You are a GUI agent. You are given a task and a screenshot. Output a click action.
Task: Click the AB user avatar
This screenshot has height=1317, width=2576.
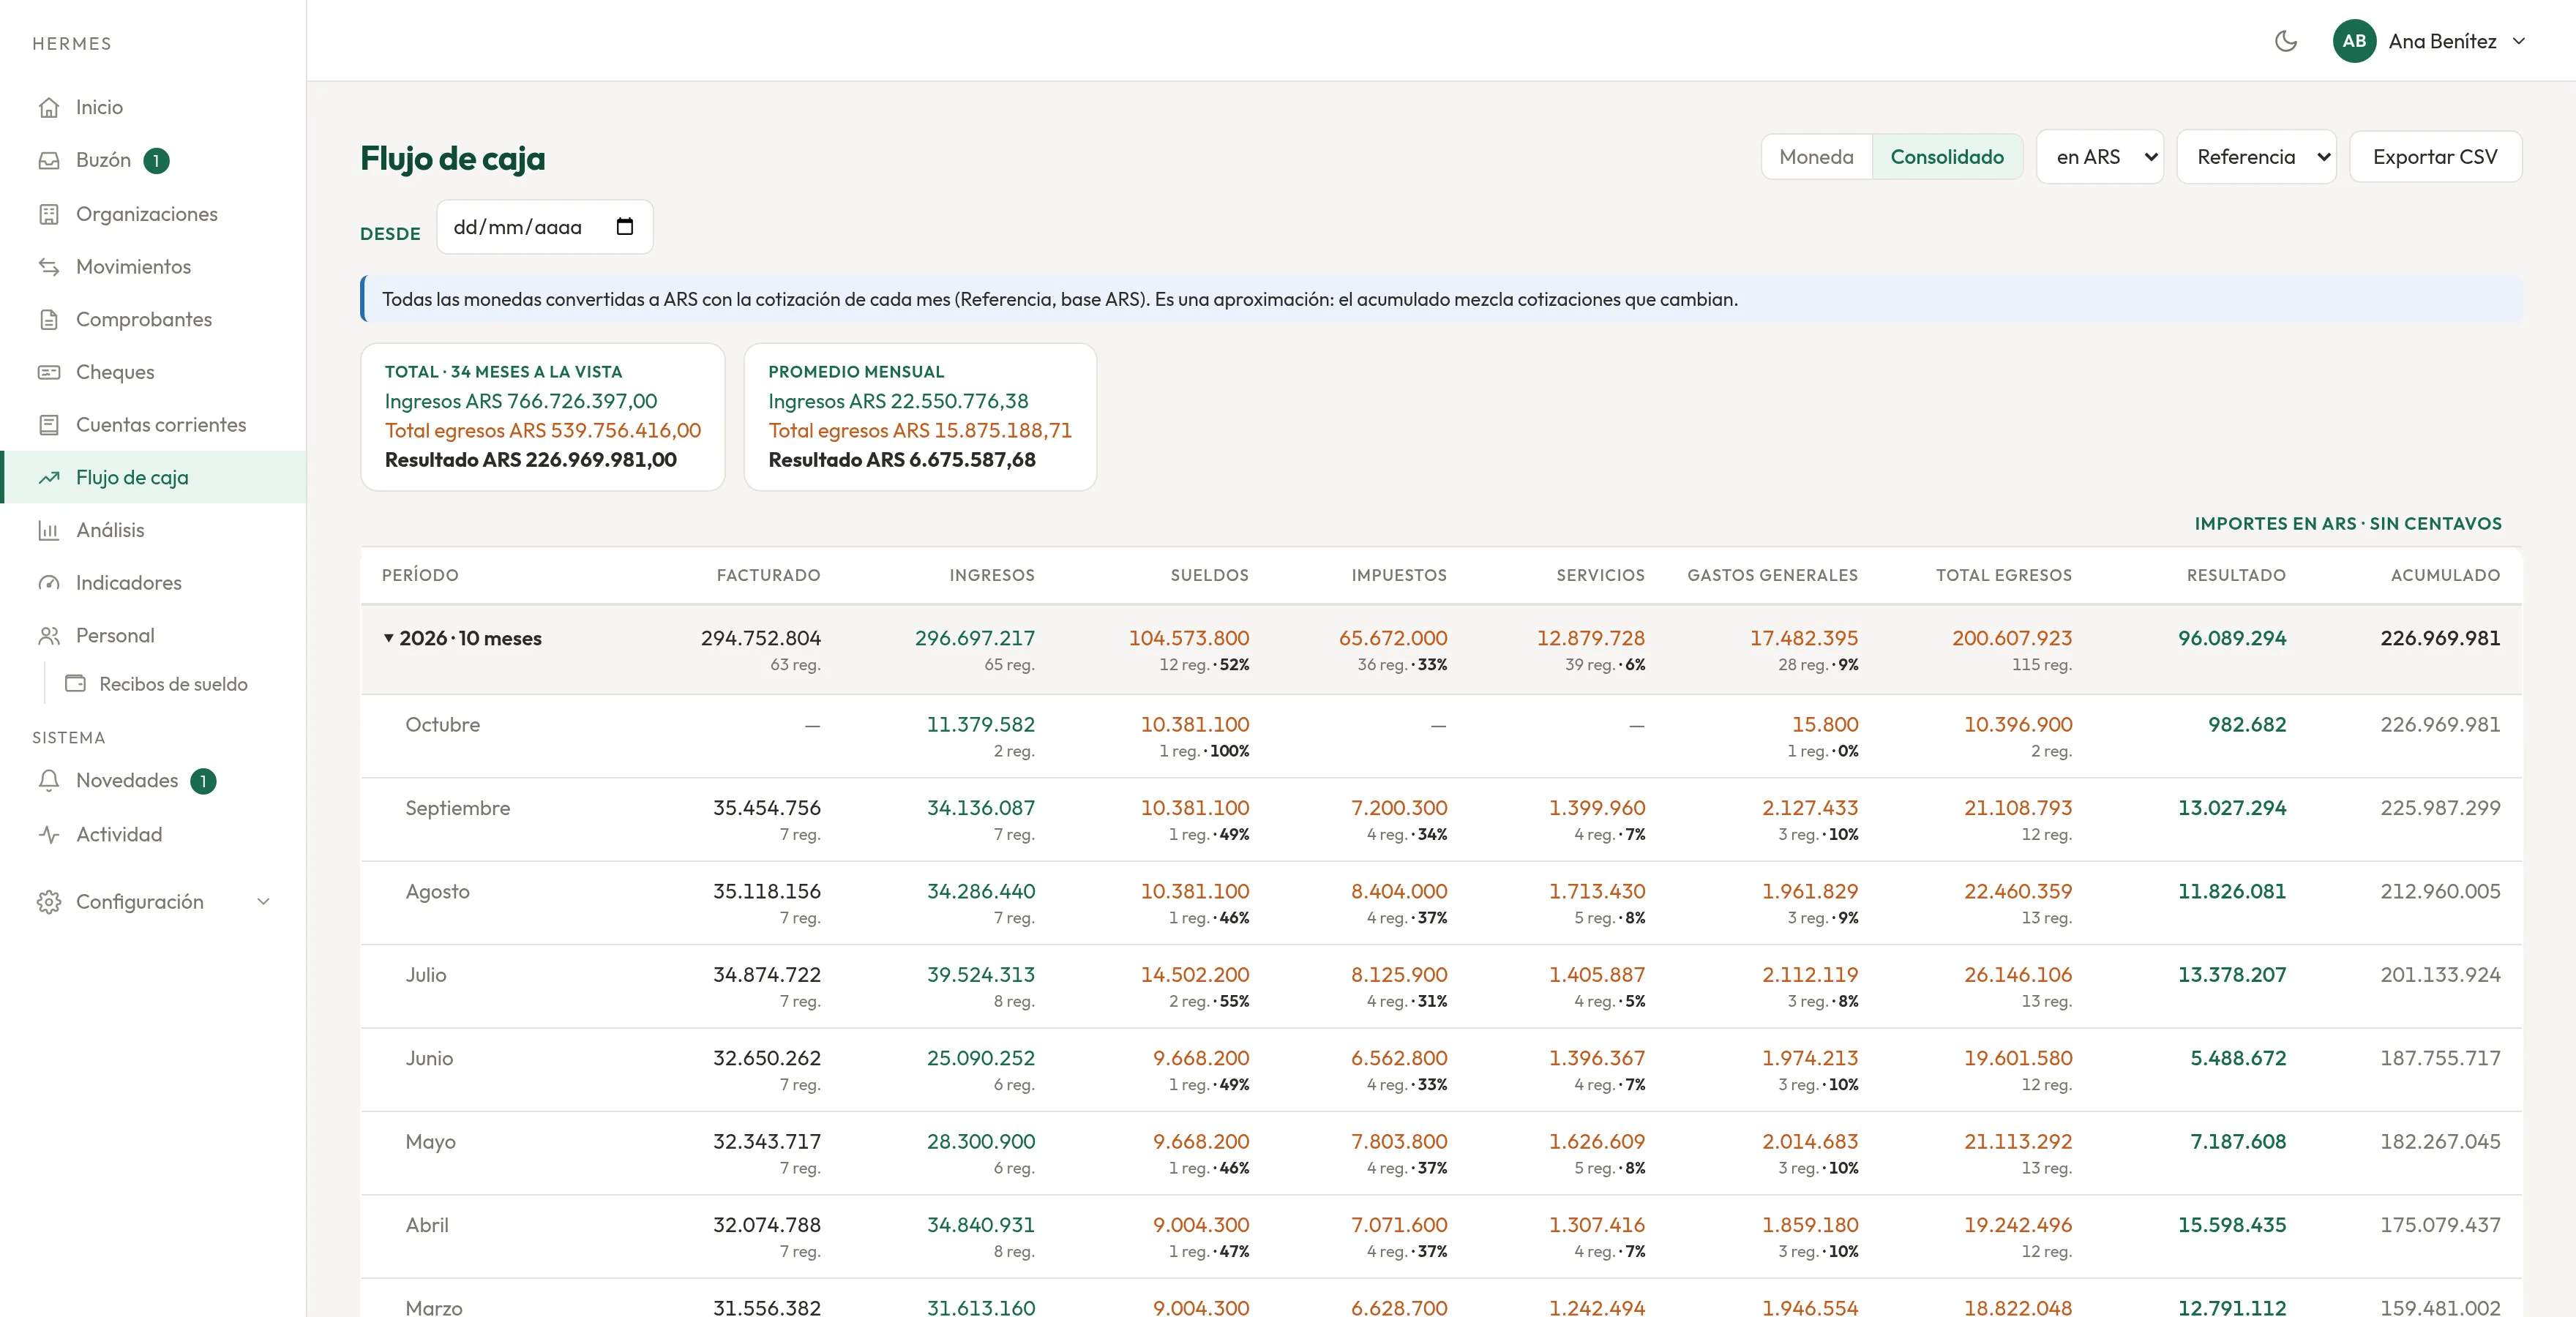coord(2354,41)
